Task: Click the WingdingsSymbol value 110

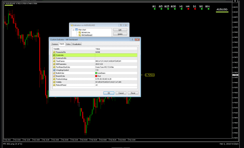Action: point(97,70)
